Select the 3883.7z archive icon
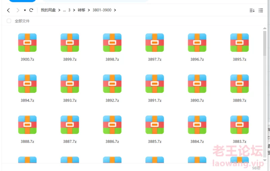 [240, 125]
